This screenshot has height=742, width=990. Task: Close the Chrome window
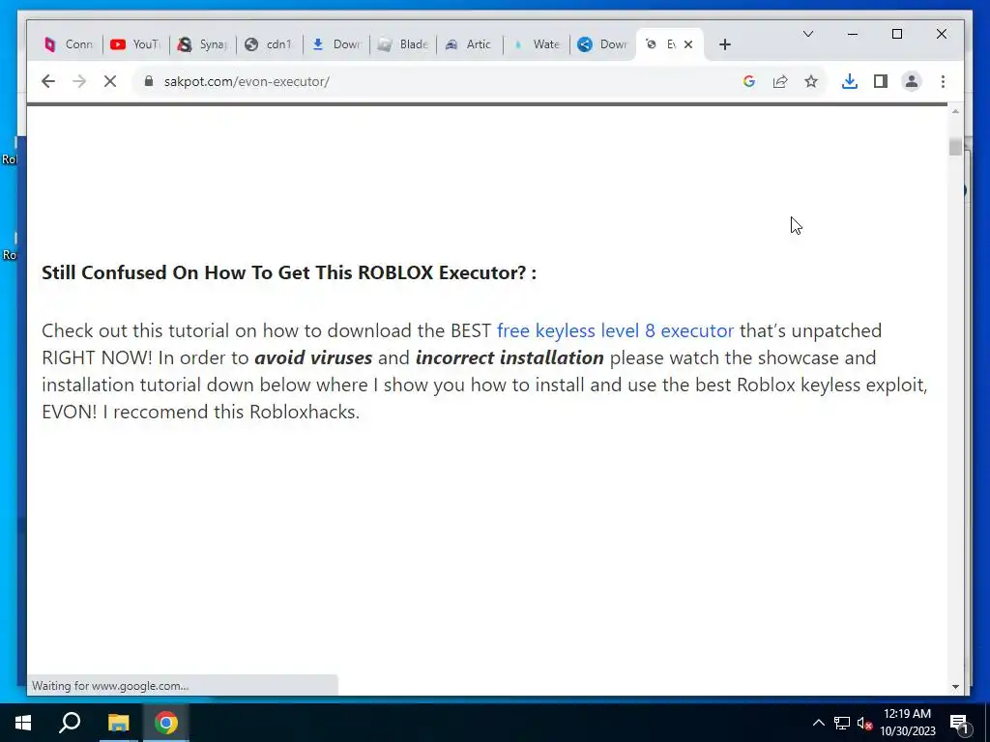click(x=942, y=34)
